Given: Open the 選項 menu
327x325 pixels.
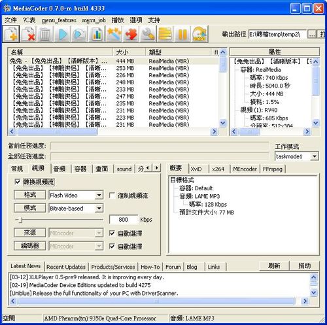Looking at the screenshot, I should (136, 20).
